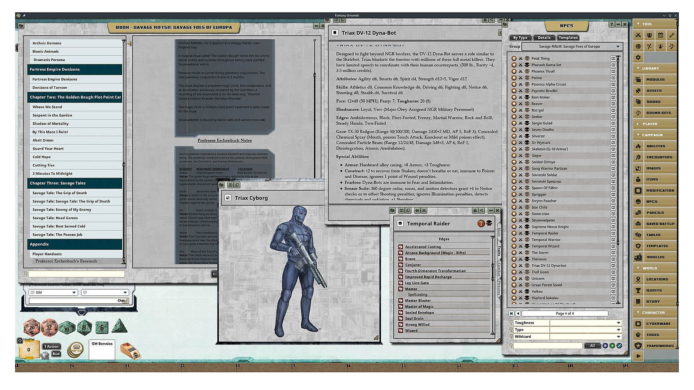Open Frameworks in the Character sidebar
This screenshot has height=390, width=694.
655,346
